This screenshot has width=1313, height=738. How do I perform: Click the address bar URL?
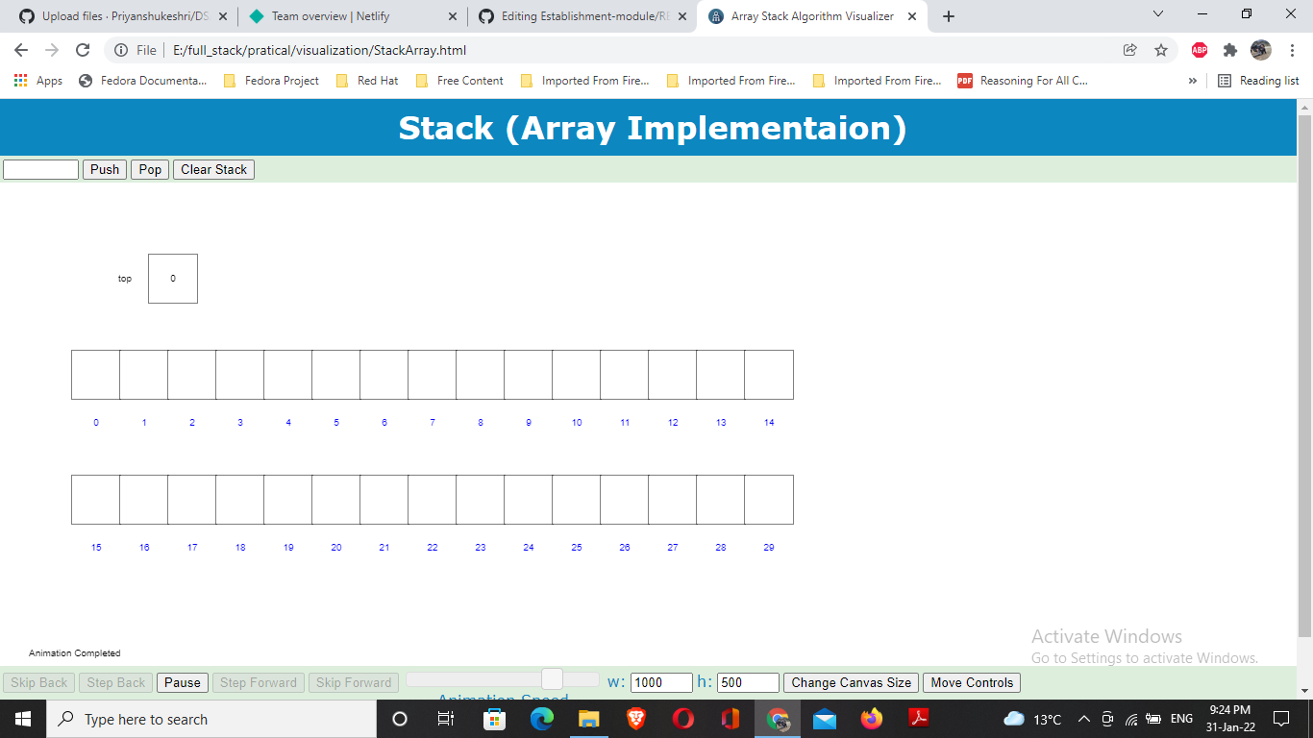tap(320, 50)
